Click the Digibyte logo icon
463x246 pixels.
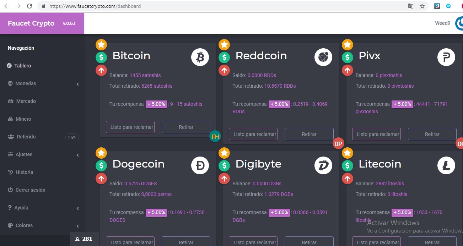323,165
